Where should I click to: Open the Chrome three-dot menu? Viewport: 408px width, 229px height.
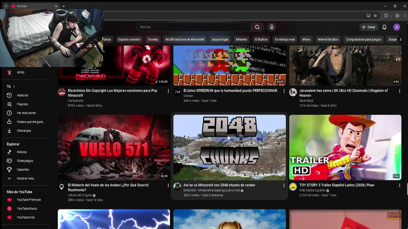click(x=405, y=16)
